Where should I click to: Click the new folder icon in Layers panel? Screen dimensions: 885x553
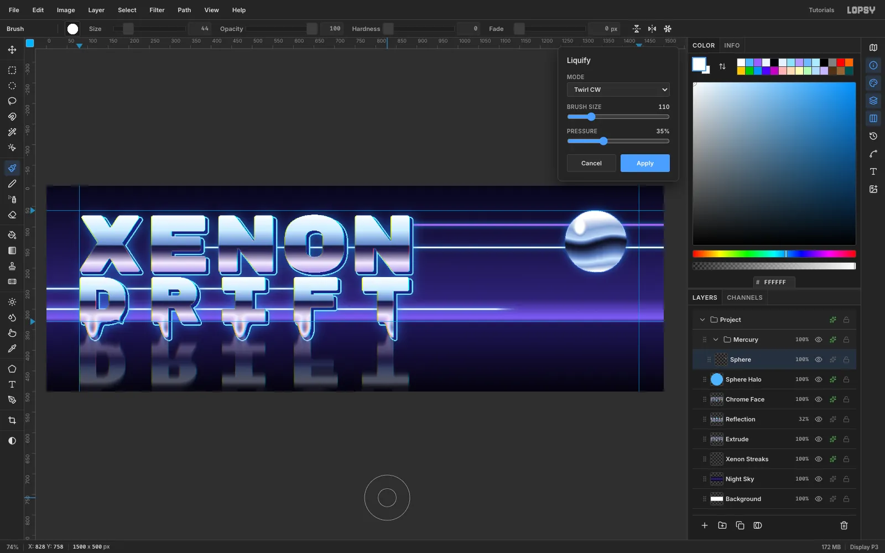(x=722, y=525)
